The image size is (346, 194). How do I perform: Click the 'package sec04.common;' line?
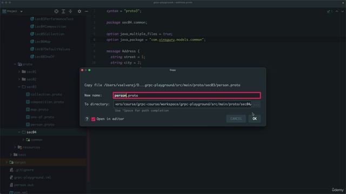127,23
